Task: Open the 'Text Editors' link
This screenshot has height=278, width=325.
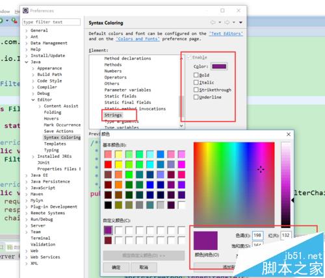Action: [226, 34]
